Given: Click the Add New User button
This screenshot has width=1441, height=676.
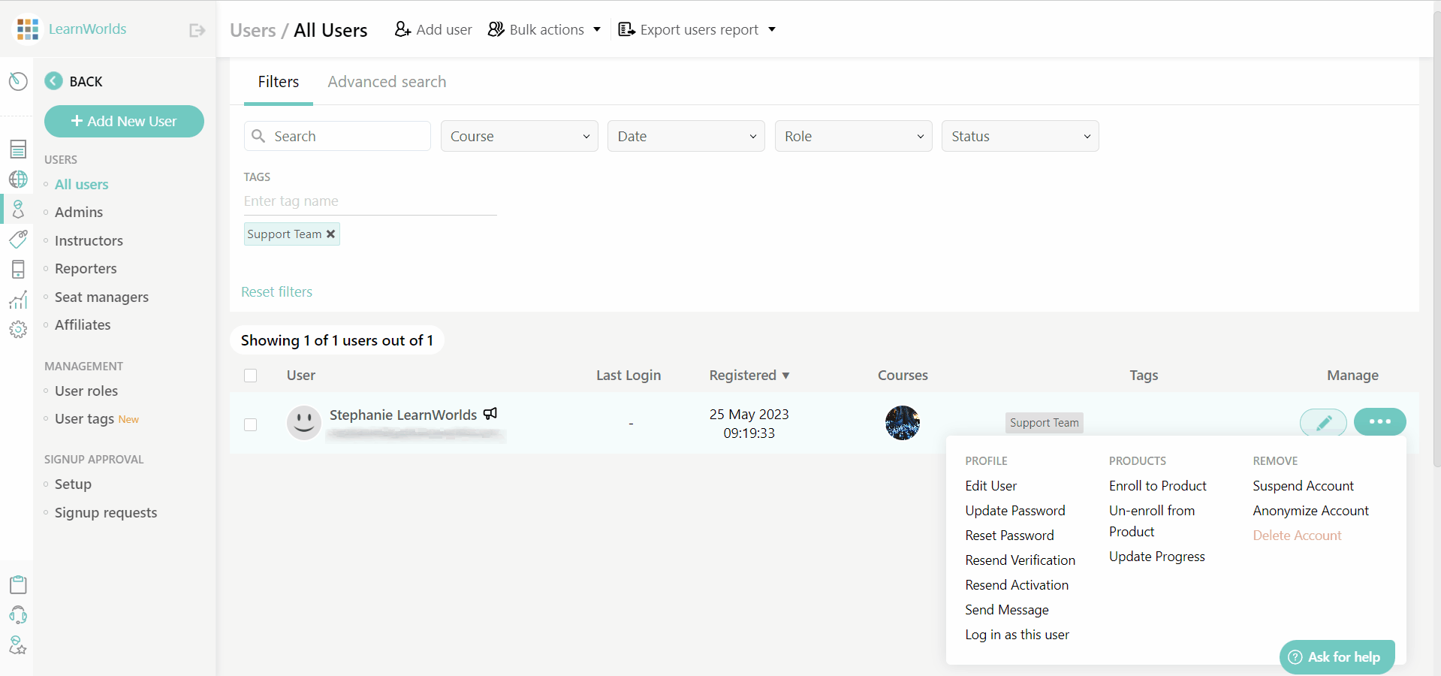Looking at the screenshot, I should pos(124,121).
